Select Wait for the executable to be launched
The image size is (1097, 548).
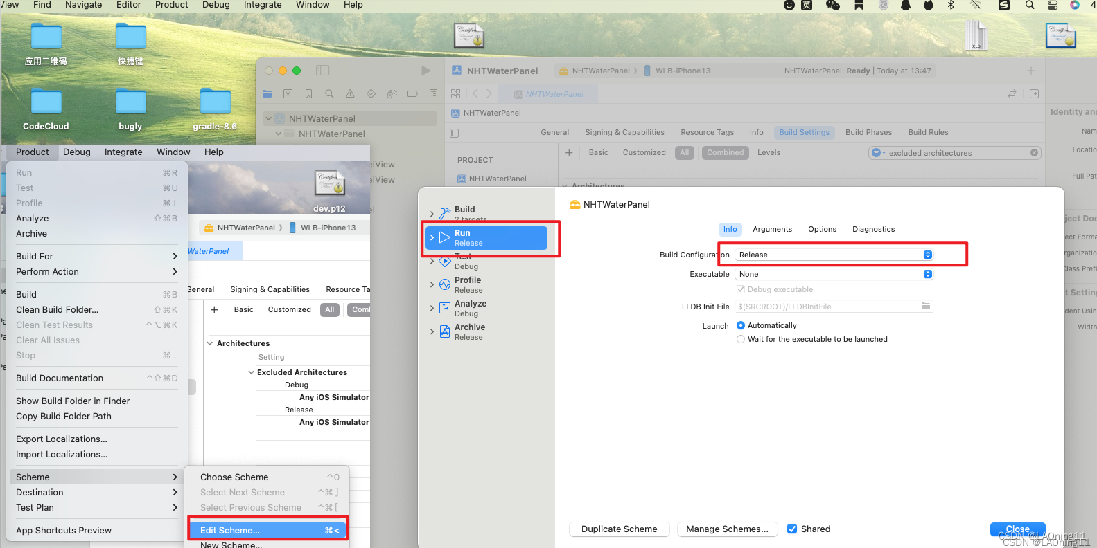[741, 339]
